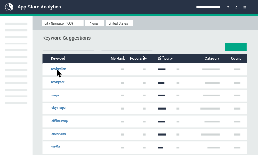Click the first filter input under Keyword Suggestions
258x155 pixels.
point(68,48)
